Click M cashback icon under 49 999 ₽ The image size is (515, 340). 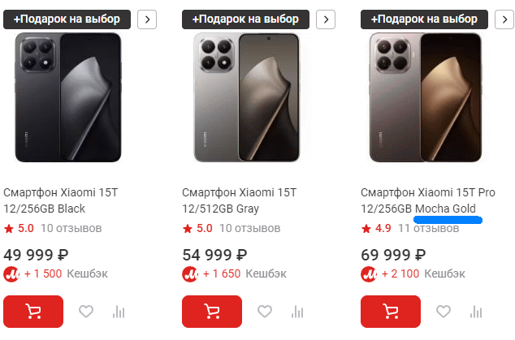point(12,273)
